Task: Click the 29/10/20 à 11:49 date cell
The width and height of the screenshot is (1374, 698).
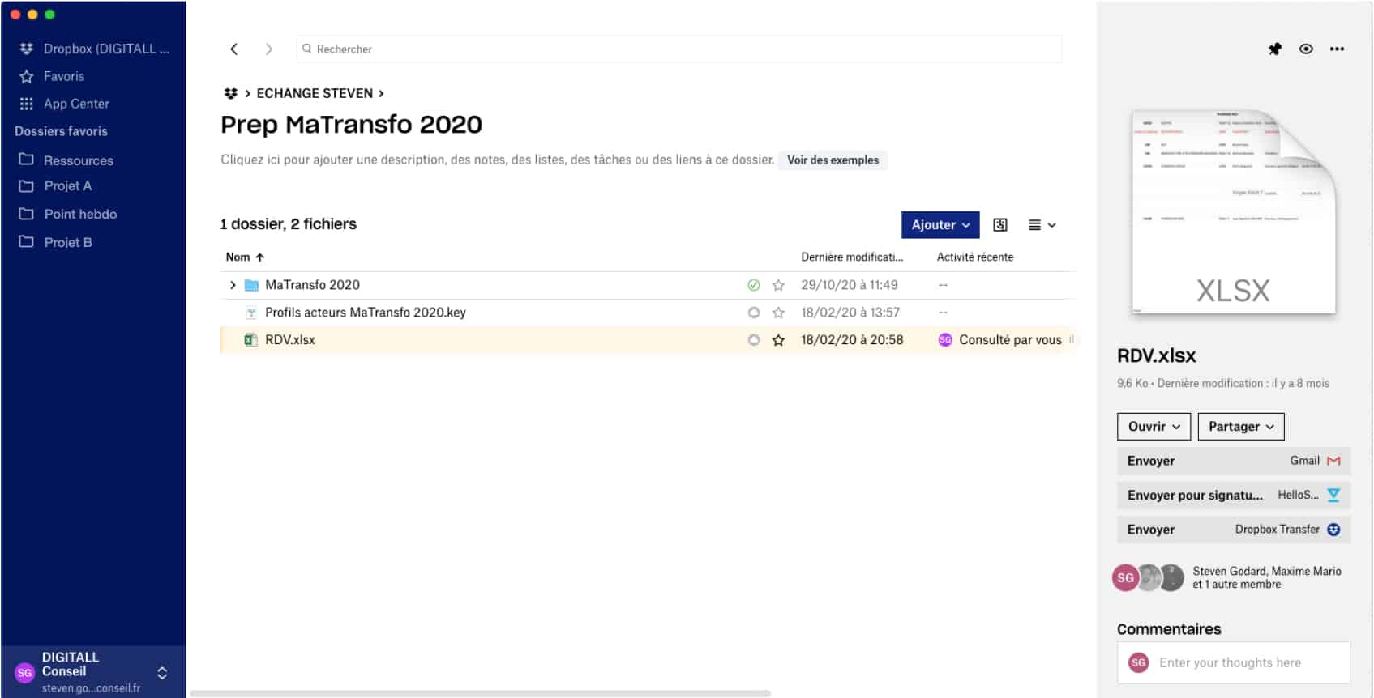Action: (x=850, y=285)
